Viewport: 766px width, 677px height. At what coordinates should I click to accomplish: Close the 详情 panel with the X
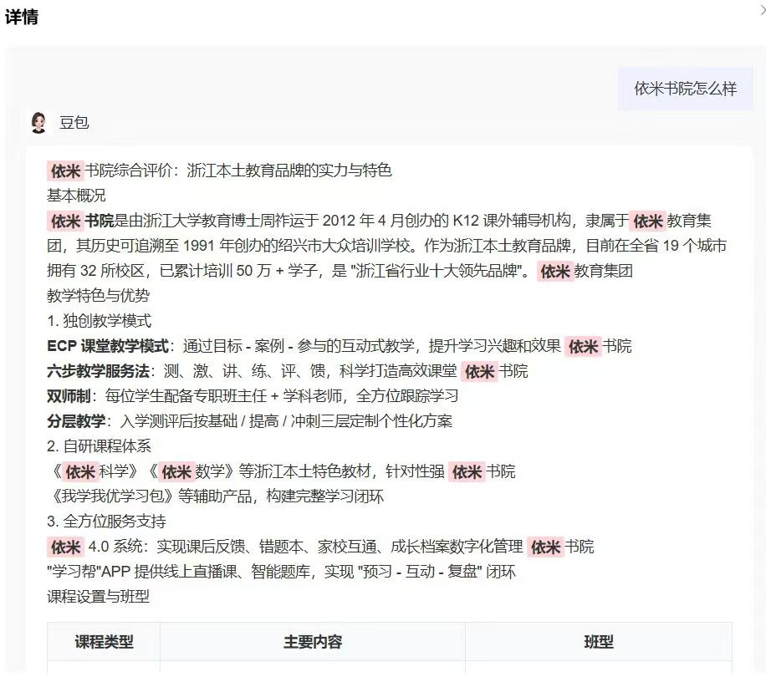pyautogui.click(x=763, y=8)
